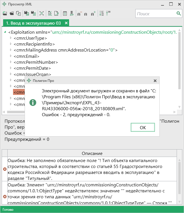The width and height of the screenshot is (184, 213).
Task: Click the save XML file icon
Action: click(26, 13)
